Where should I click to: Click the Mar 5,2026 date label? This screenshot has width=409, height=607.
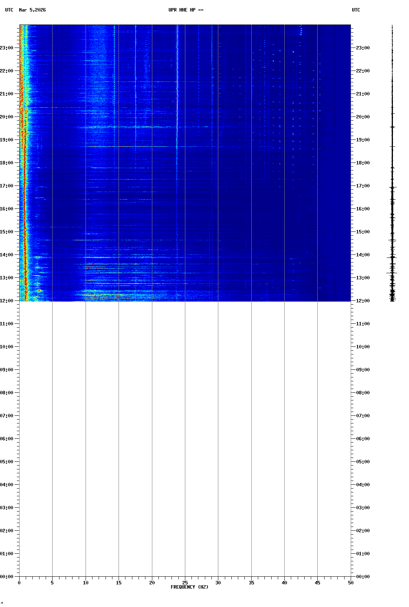tap(32, 10)
